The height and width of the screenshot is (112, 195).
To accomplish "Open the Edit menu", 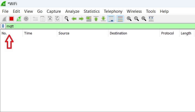I will (16, 11).
